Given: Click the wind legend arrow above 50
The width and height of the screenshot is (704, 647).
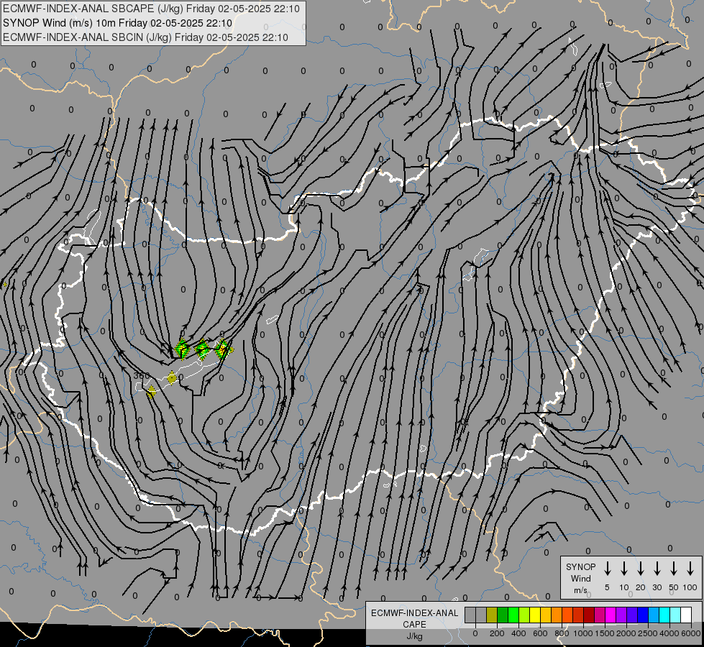Looking at the screenshot, I should point(674,569).
